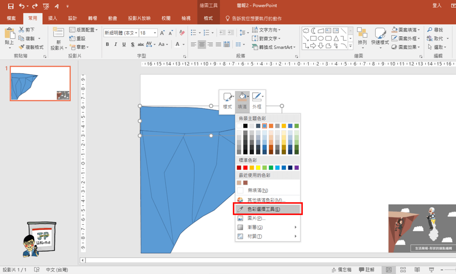Select the down arrow shape in the gallery
The width and height of the screenshot is (456, 274).
click(321, 46)
